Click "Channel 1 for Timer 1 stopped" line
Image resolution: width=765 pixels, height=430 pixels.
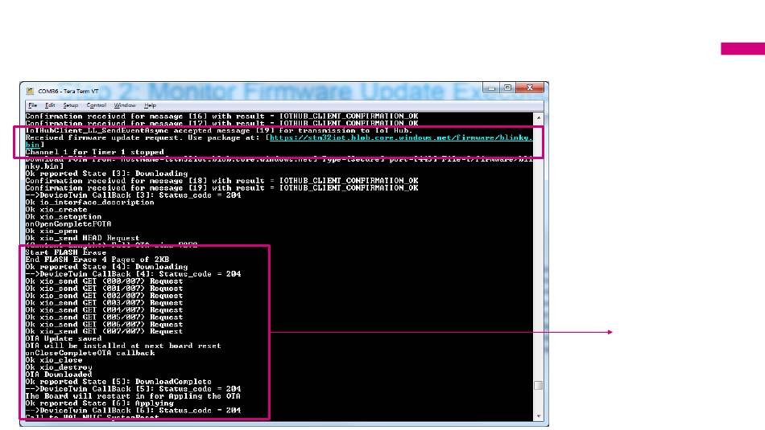point(95,151)
